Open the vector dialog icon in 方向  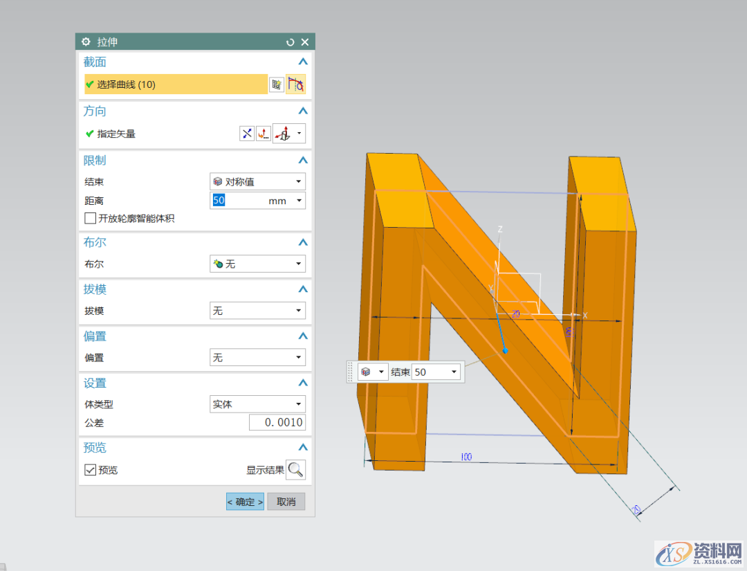264,134
